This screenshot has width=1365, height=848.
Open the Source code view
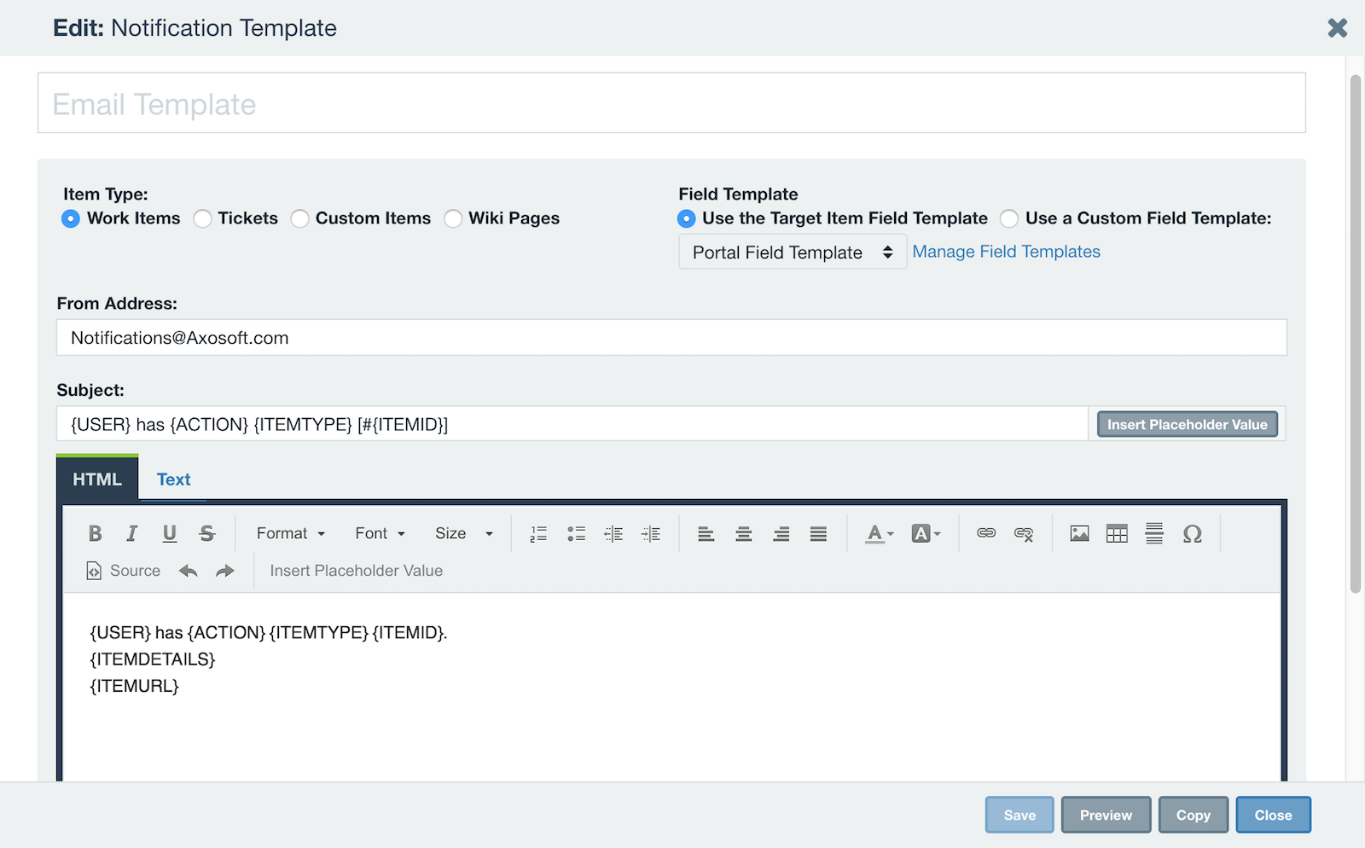click(122, 570)
